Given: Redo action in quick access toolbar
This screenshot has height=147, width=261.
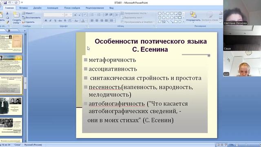Looking at the screenshot, I should 16,3.
